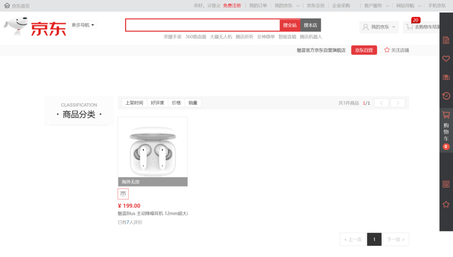Sort products by 销量
This screenshot has width=453, height=257.
tap(193, 103)
